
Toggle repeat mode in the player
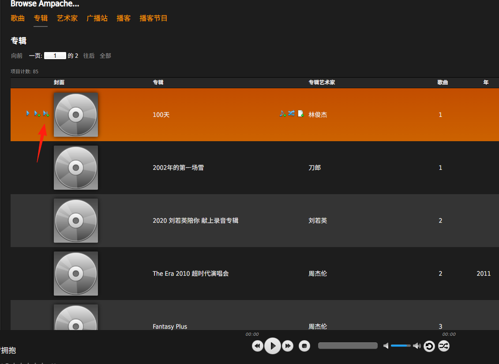click(x=429, y=346)
